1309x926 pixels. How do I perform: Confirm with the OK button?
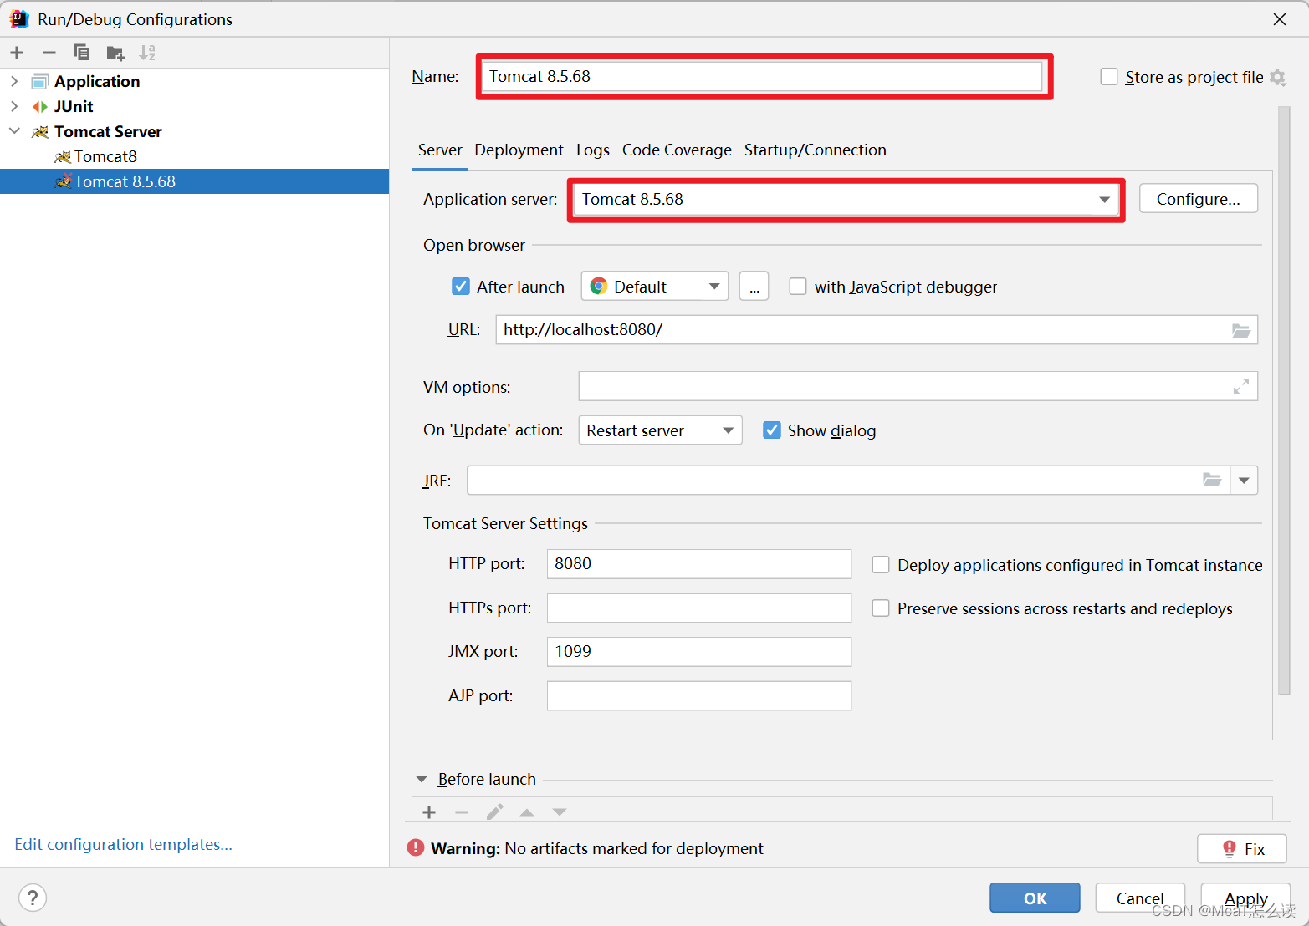pos(1035,898)
